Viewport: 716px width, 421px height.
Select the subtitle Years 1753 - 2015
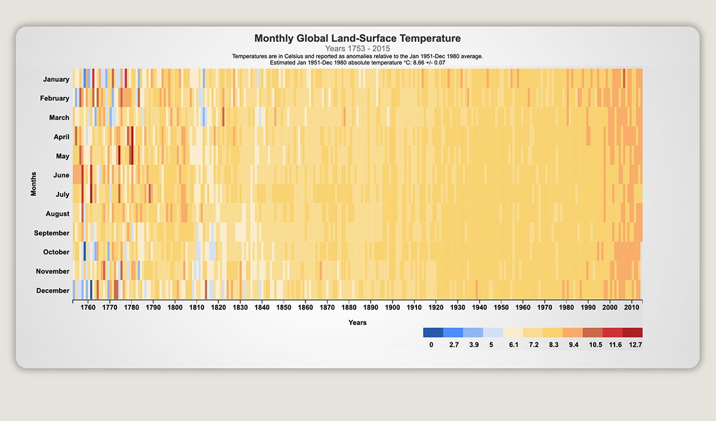357,48
